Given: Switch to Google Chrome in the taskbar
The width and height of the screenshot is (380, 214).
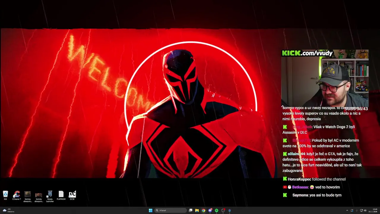Looking at the screenshot, I should [203, 210].
